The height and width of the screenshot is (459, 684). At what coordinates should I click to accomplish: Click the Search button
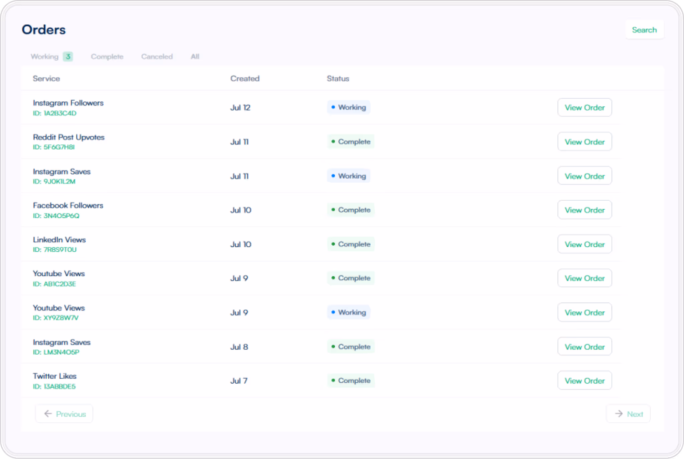(644, 30)
